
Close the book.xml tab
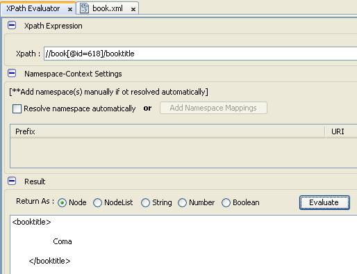133,9
